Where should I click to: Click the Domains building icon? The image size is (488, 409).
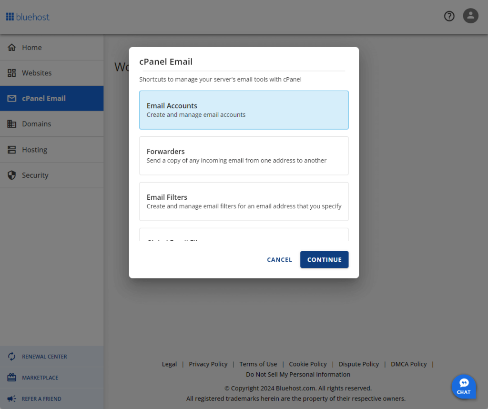click(12, 124)
